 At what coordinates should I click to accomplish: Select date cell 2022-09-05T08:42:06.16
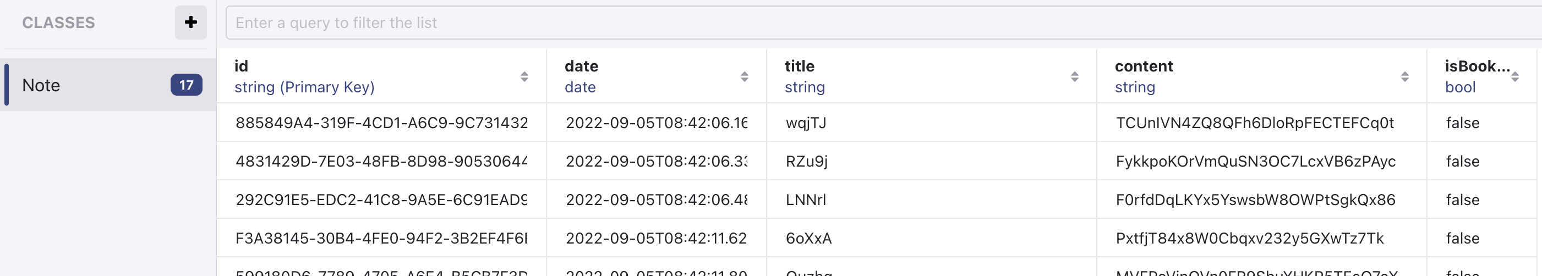pyautogui.click(x=657, y=123)
